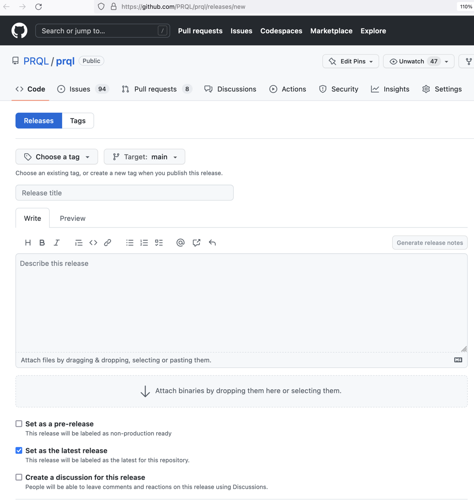The width and height of the screenshot is (474, 500).
Task: Open the repository Settings tab
Action: 442,89
